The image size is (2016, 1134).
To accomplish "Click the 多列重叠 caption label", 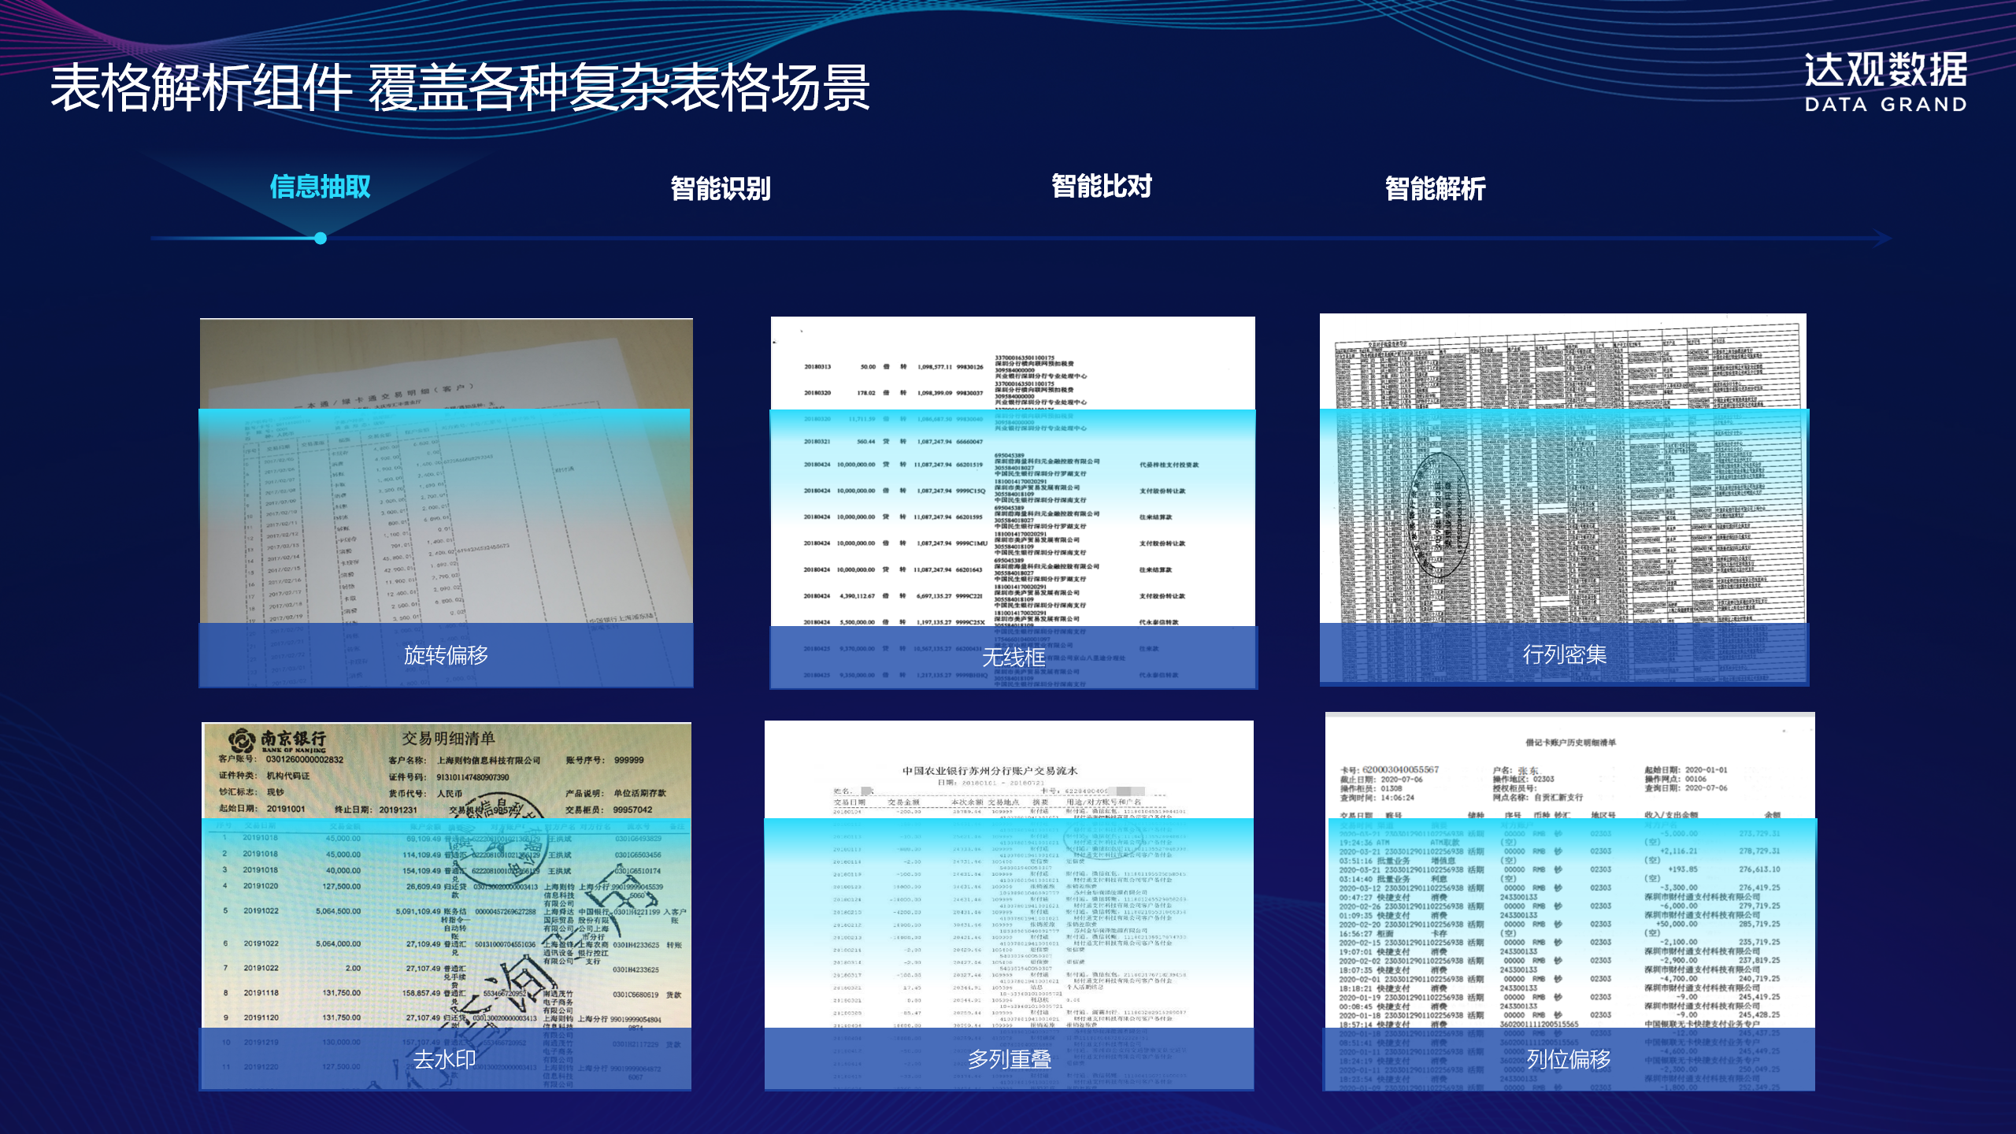I will pyautogui.click(x=1010, y=1059).
